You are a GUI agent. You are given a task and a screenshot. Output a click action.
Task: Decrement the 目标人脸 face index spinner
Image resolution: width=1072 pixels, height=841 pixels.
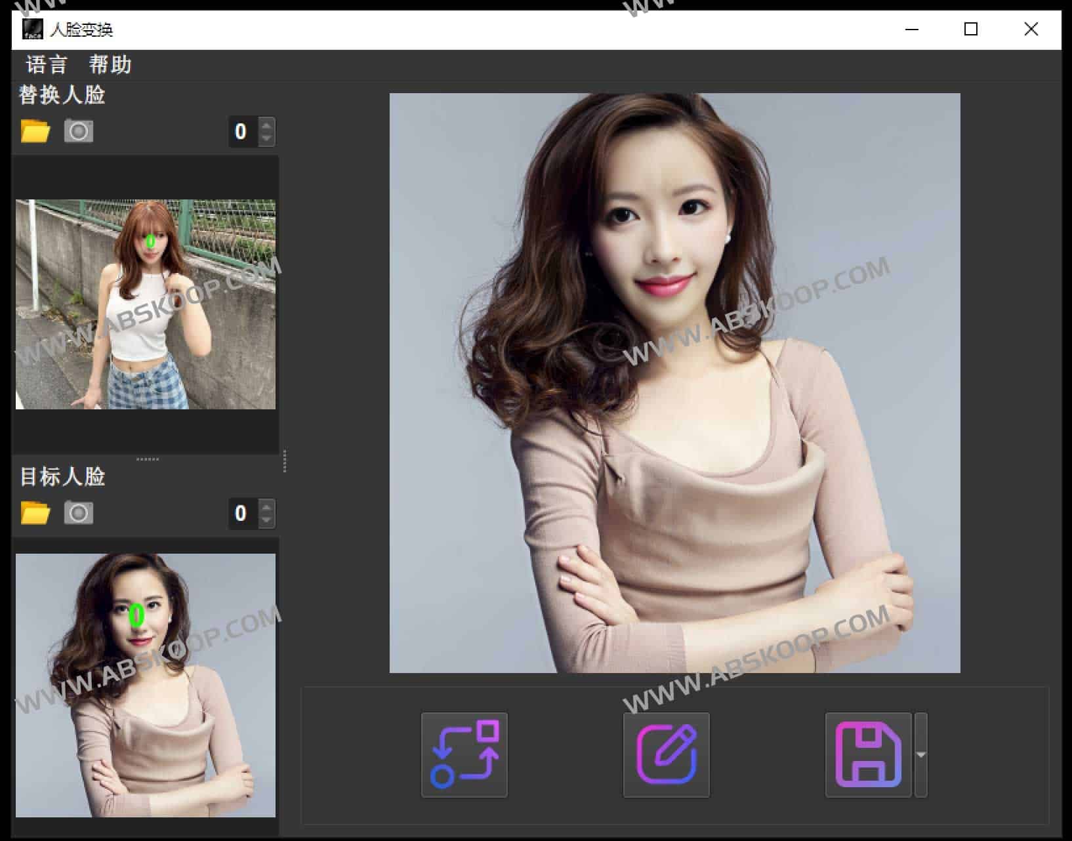(266, 520)
